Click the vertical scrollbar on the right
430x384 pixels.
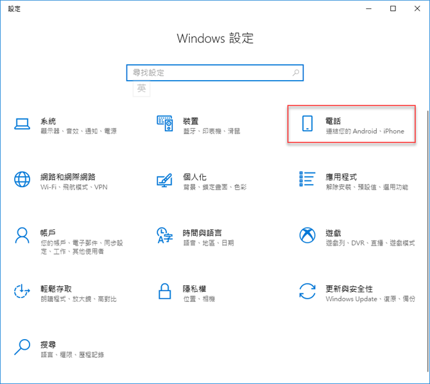[x=428, y=241]
